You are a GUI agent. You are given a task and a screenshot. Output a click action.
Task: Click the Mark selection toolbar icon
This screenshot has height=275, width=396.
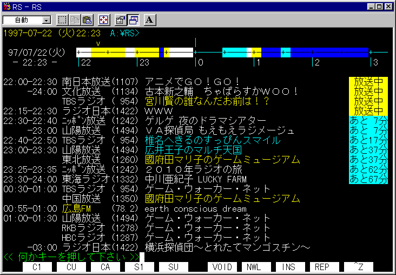(62, 20)
